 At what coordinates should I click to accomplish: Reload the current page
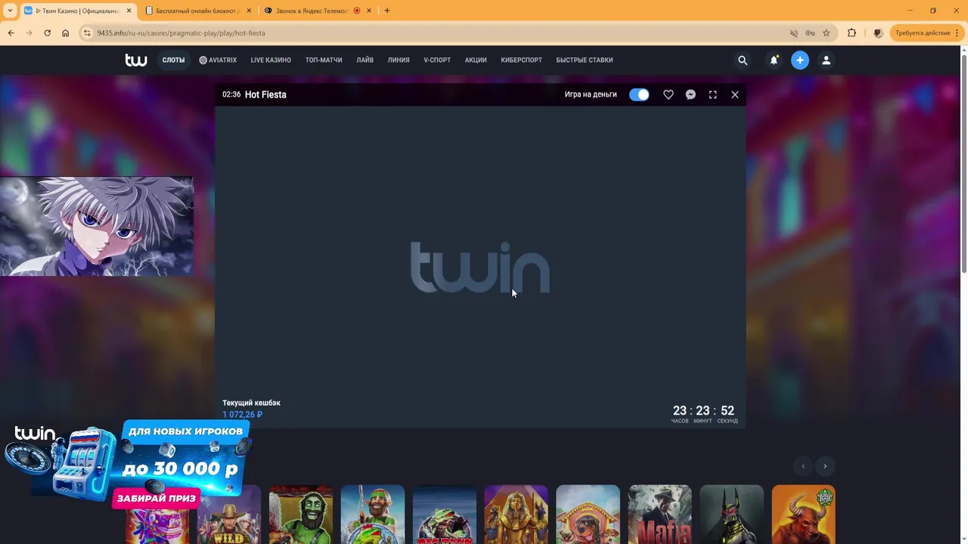click(x=47, y=33)
